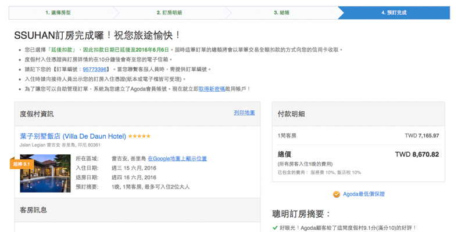
Task: Click Agoda最低價保證 link
Action: pyautogui.click(x=364, y=194)
